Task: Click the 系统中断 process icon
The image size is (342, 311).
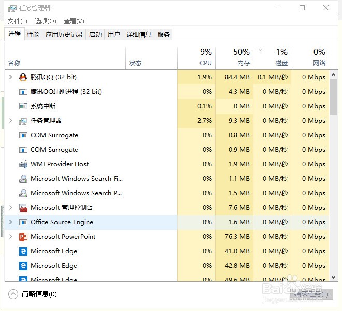Action: pyautogui.click(x=23, y=106)
